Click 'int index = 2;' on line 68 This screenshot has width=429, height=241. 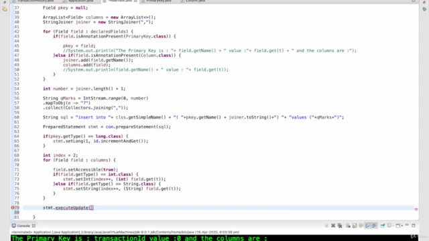tap(60, 155)
